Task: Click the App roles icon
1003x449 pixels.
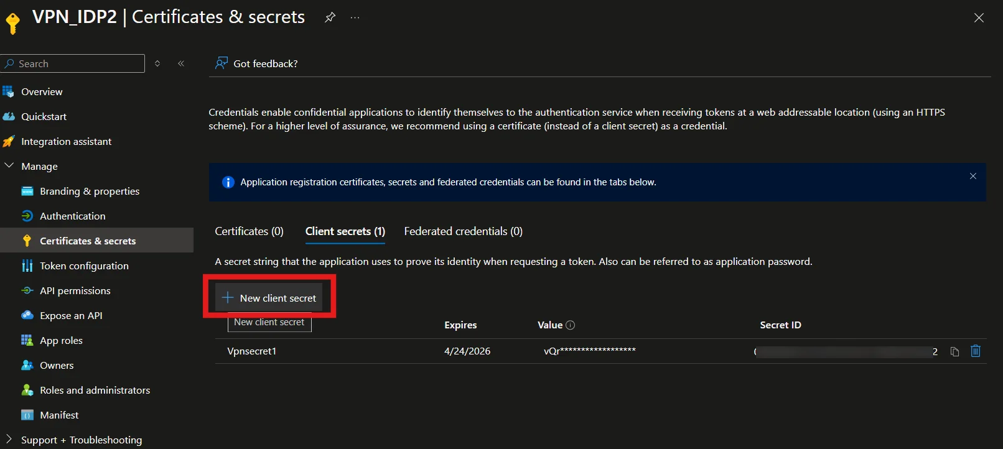Action: pos(27,340)
